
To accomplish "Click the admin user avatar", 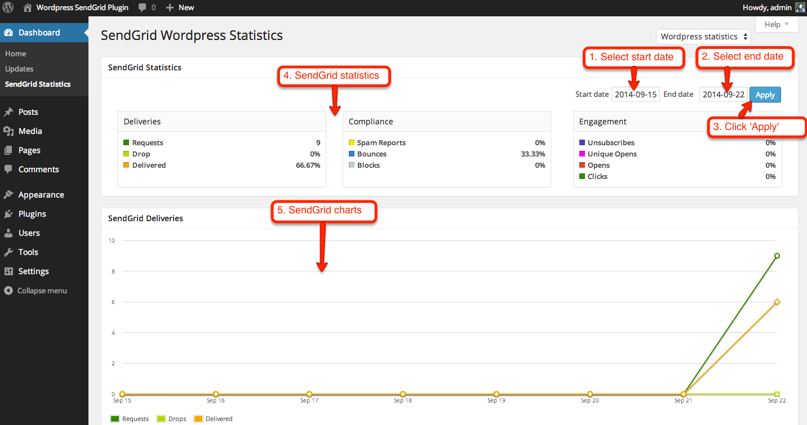I will [x=800, y=8].
